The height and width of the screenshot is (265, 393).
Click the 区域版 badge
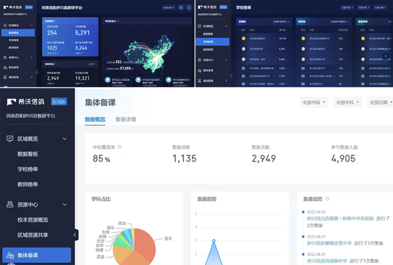59,103
